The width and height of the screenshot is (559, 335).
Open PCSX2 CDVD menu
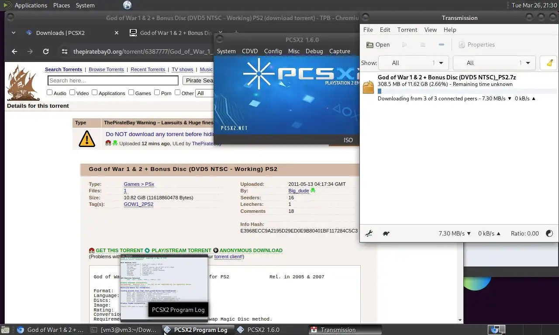(x=250, y=51)
